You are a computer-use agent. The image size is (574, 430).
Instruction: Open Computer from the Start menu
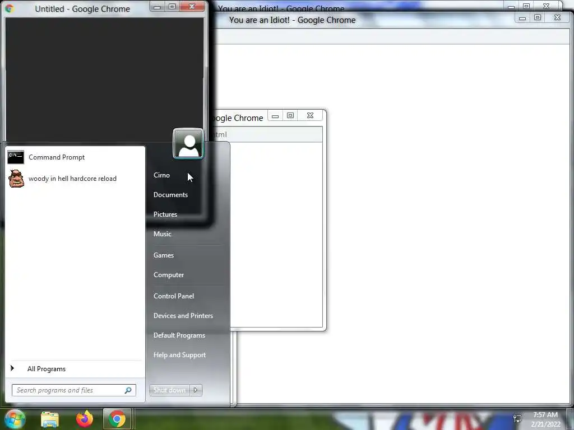169,274
